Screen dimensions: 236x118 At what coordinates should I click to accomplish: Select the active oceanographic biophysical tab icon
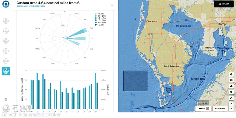[x=6, y=71]
